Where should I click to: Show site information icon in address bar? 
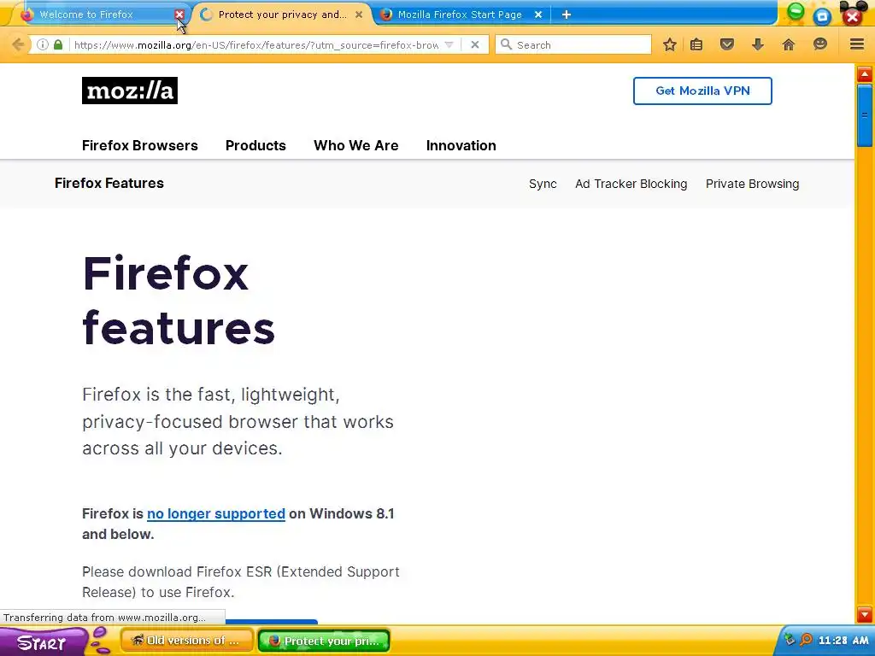click(x=43, y=44)
